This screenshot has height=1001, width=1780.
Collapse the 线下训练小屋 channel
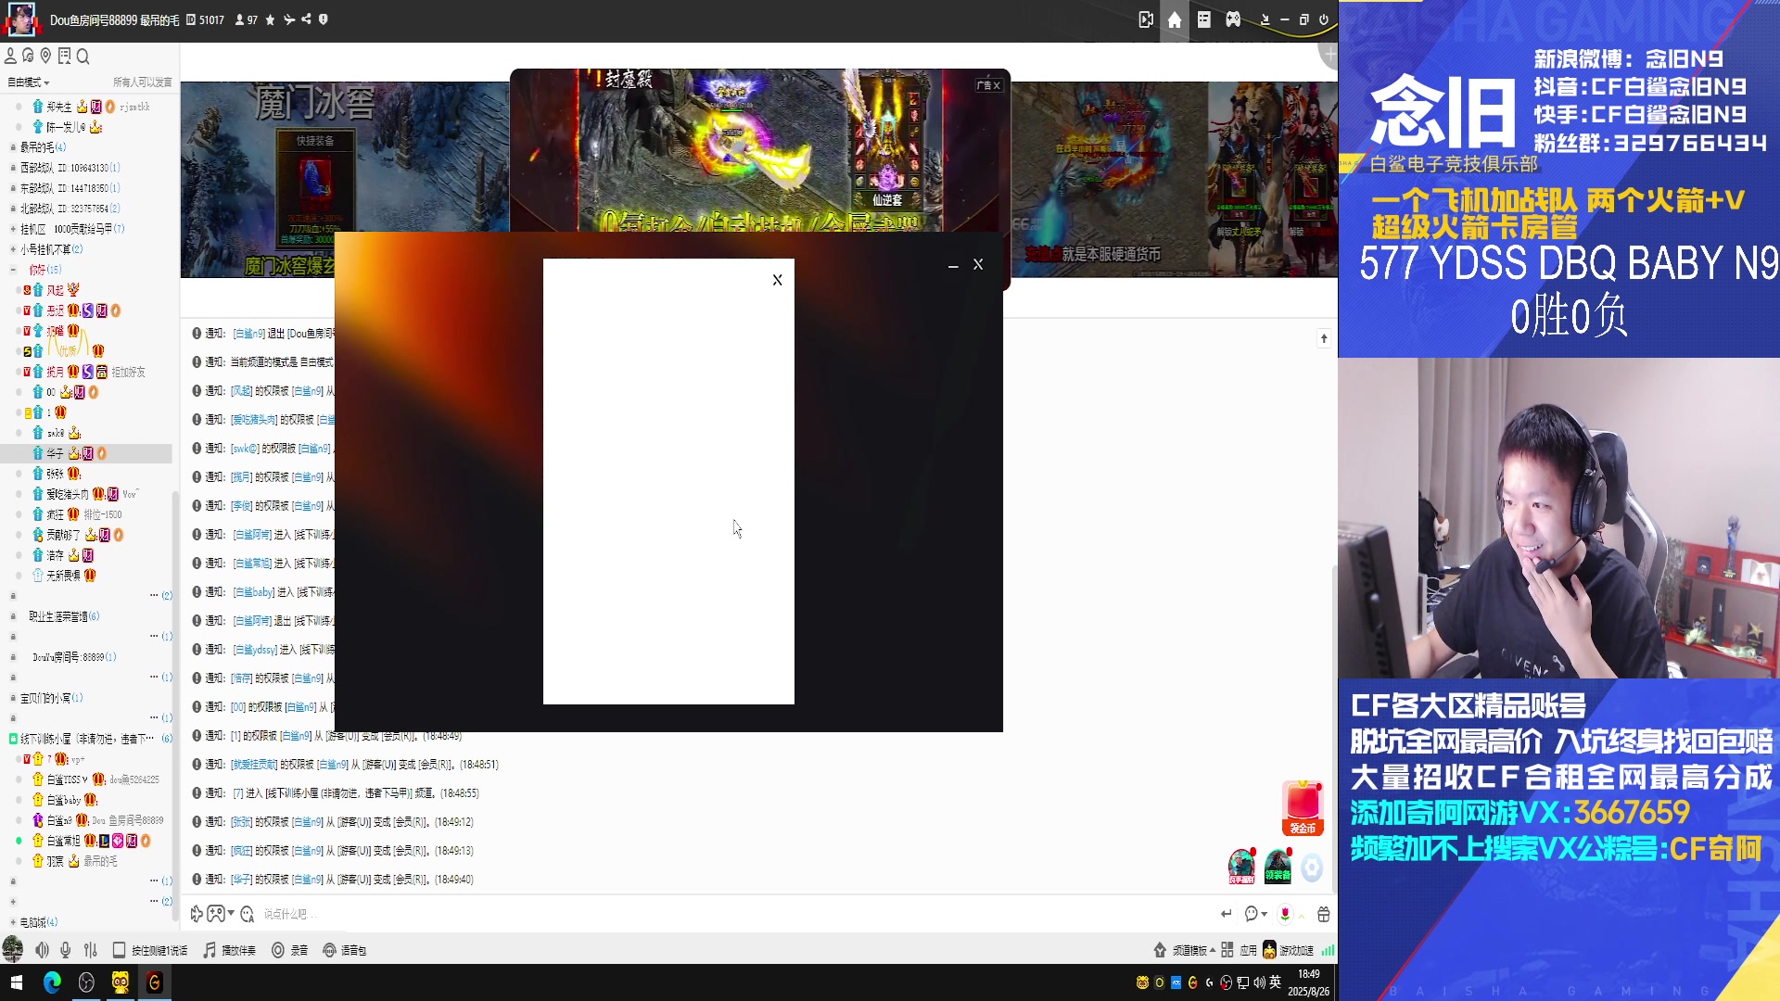[x=13, y=739]
